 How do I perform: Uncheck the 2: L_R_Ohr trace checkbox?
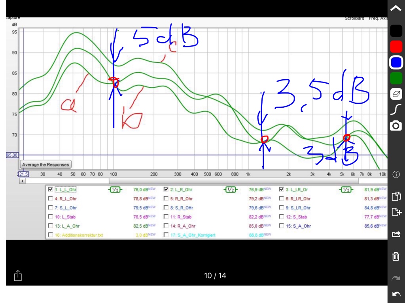pos(166,189)
